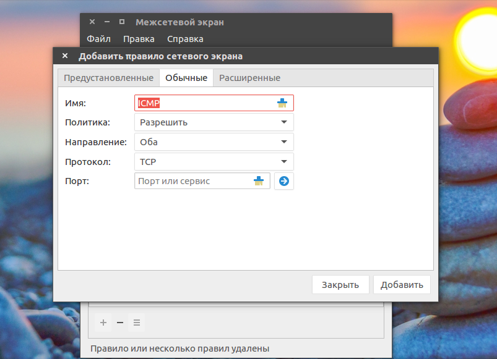This screenshot has width=497, height=359.
Task: Maximize the Межсетевой экран window
Action: tap(122, 22)
